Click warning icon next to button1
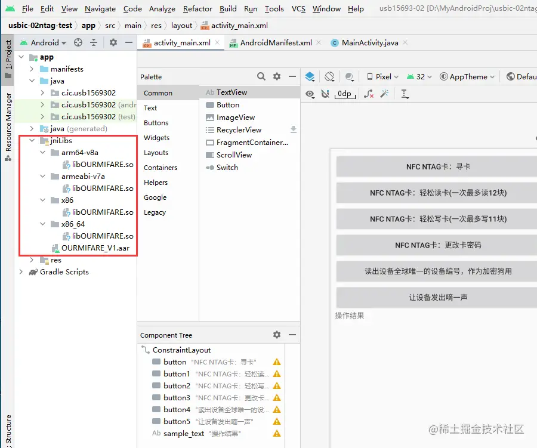The image size is (537, 448). tap(277, 374)
